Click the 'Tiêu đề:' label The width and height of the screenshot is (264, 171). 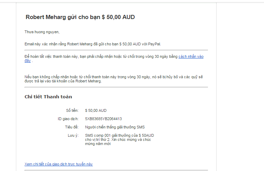coord(72,127)
